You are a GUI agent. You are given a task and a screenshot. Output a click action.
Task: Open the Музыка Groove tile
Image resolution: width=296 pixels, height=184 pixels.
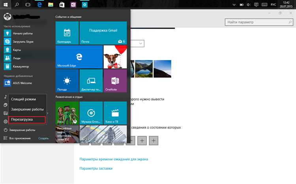(91, 113)
